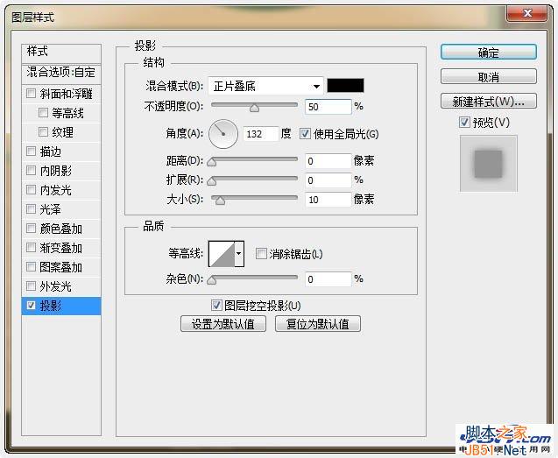Image resolution: width=558 pixels, height=458 pixels.
Task: Close the 图层样式 dialog
Action: point(527,13)
